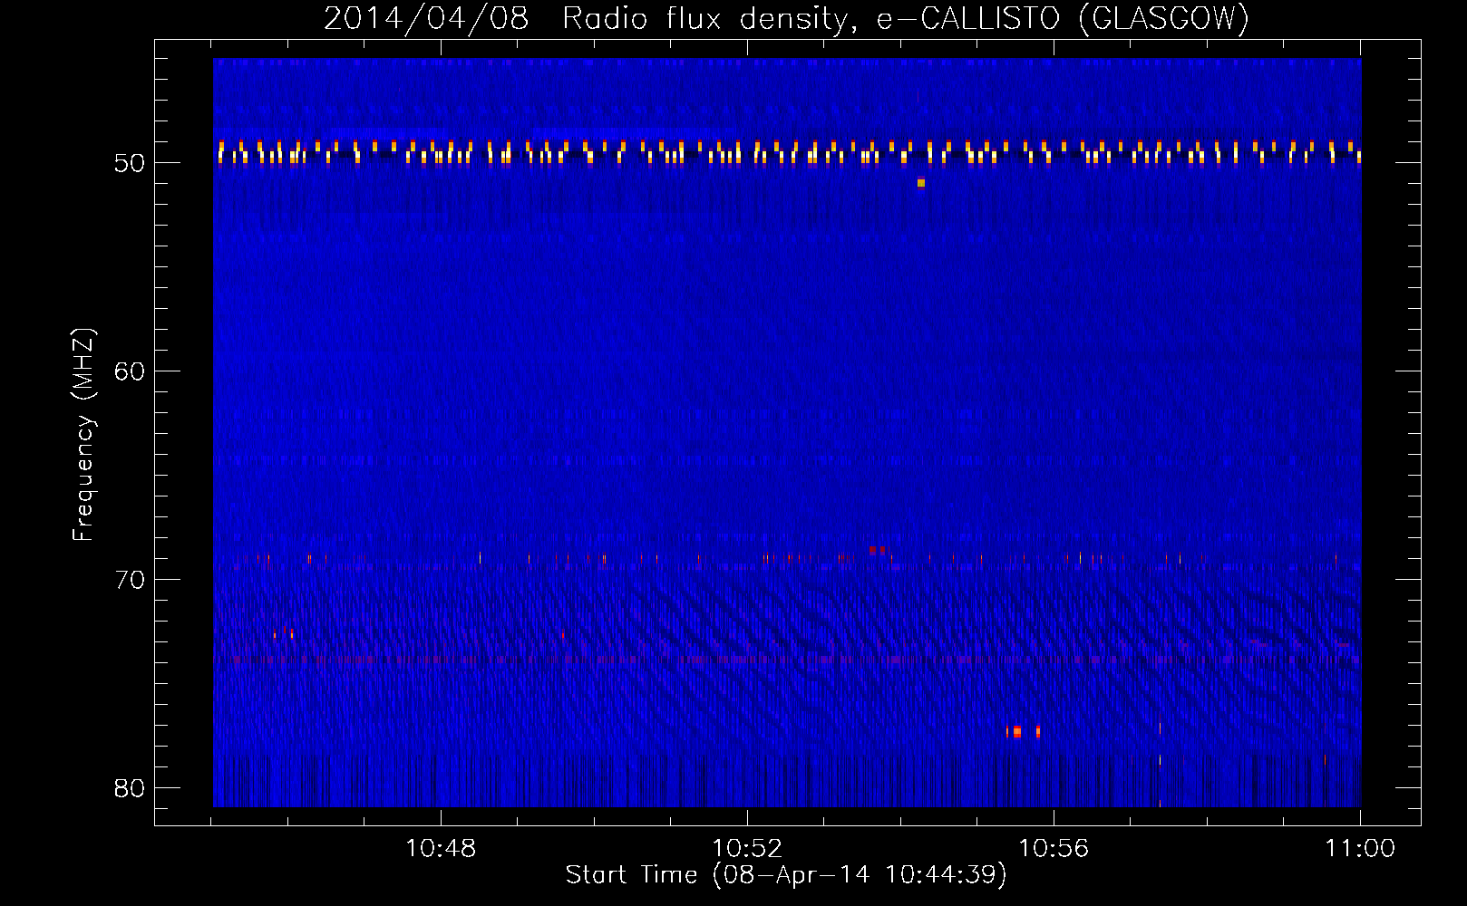Click the 50 MHz frequency tick label
Image resolution: width=1467 pixels, height=906 pixels.
tap(131, 163)
